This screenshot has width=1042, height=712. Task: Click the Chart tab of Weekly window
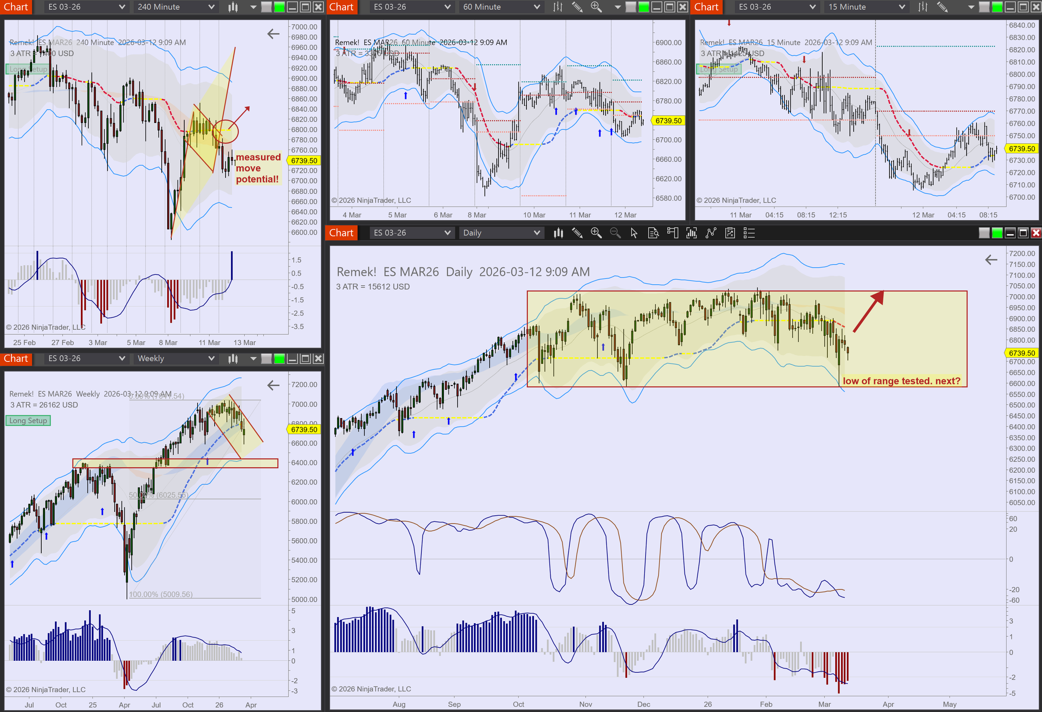(x=16, y=358)
